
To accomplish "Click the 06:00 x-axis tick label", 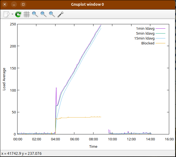I will pyautogui.click(x=75, y=139).
